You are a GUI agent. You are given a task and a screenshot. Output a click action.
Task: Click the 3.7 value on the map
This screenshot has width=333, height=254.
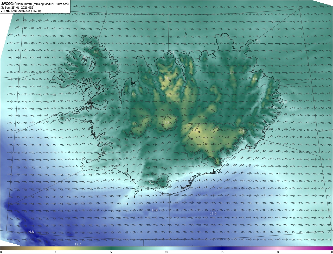click(x=232, y=72)
